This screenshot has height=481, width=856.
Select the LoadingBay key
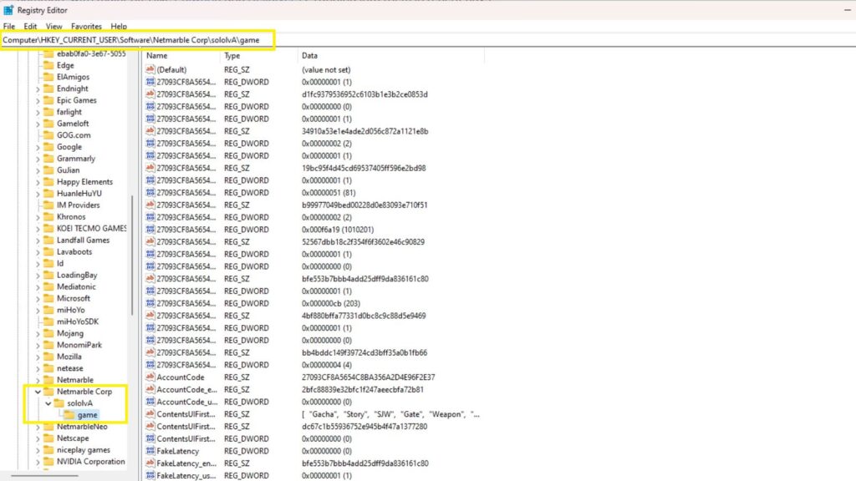tap(77, 275)
